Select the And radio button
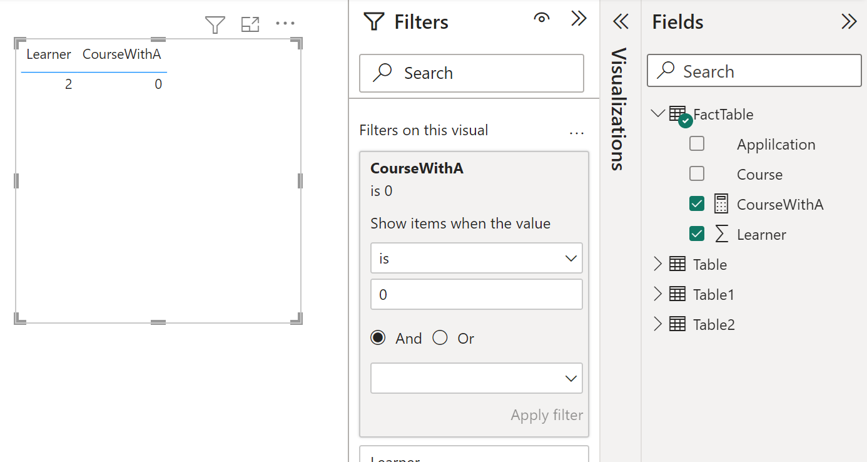This screenshot has height=462, width=867. (x=378, y=338)
